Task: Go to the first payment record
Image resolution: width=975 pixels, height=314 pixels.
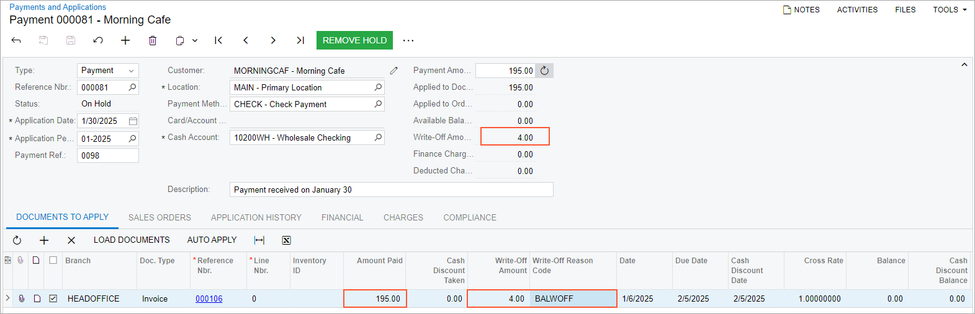Action: coord(218,40)
